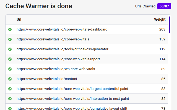Open the cumulative-layout-shift URL

[x=72, y=108]
